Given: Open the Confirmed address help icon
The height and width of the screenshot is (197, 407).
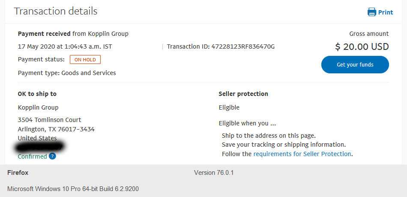Looking at the screenshot, I should click(x=52, y=156).
